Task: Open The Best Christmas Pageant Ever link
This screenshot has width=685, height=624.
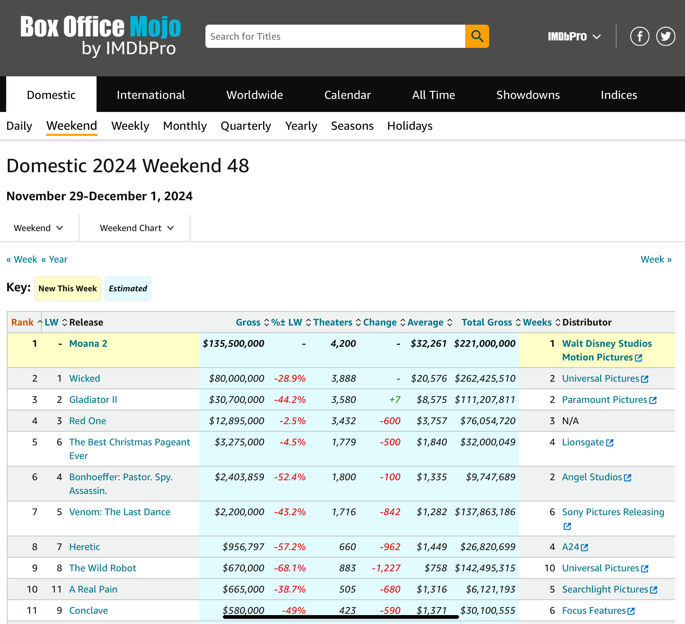Action: coord(130,449)
